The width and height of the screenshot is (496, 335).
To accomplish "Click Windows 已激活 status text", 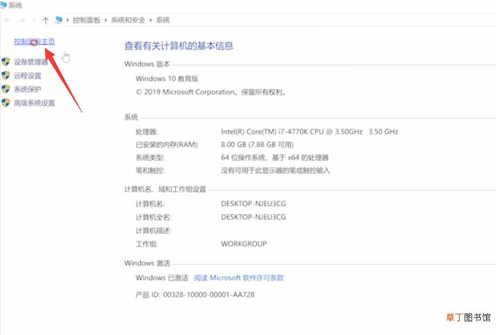I will point(162,278).
